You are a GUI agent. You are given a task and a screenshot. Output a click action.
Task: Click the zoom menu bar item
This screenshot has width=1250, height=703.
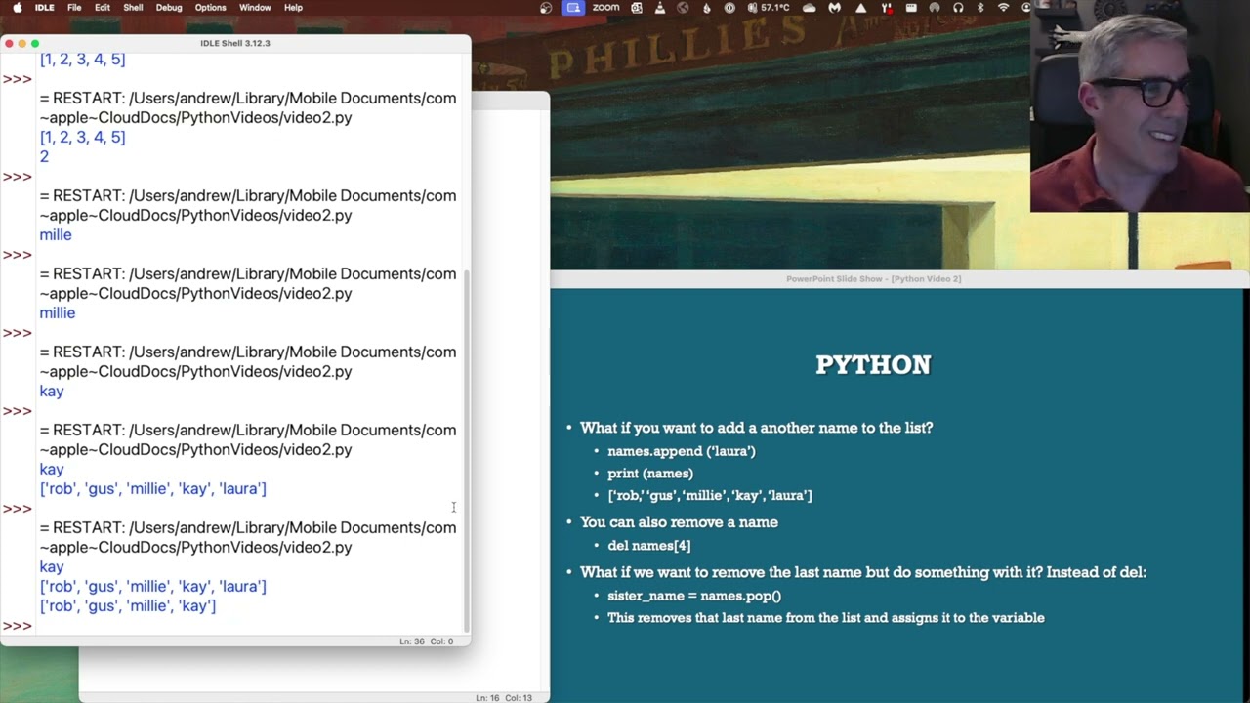tap(605, 7)
